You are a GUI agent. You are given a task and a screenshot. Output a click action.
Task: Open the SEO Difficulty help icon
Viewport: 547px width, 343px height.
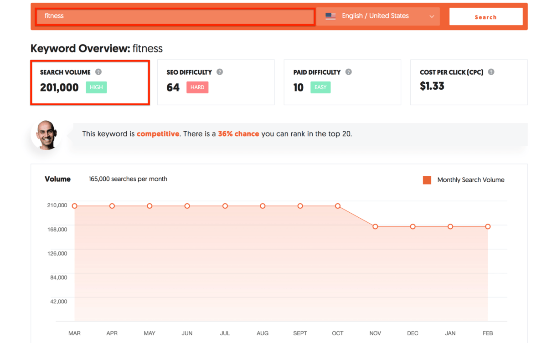(220, 72)
